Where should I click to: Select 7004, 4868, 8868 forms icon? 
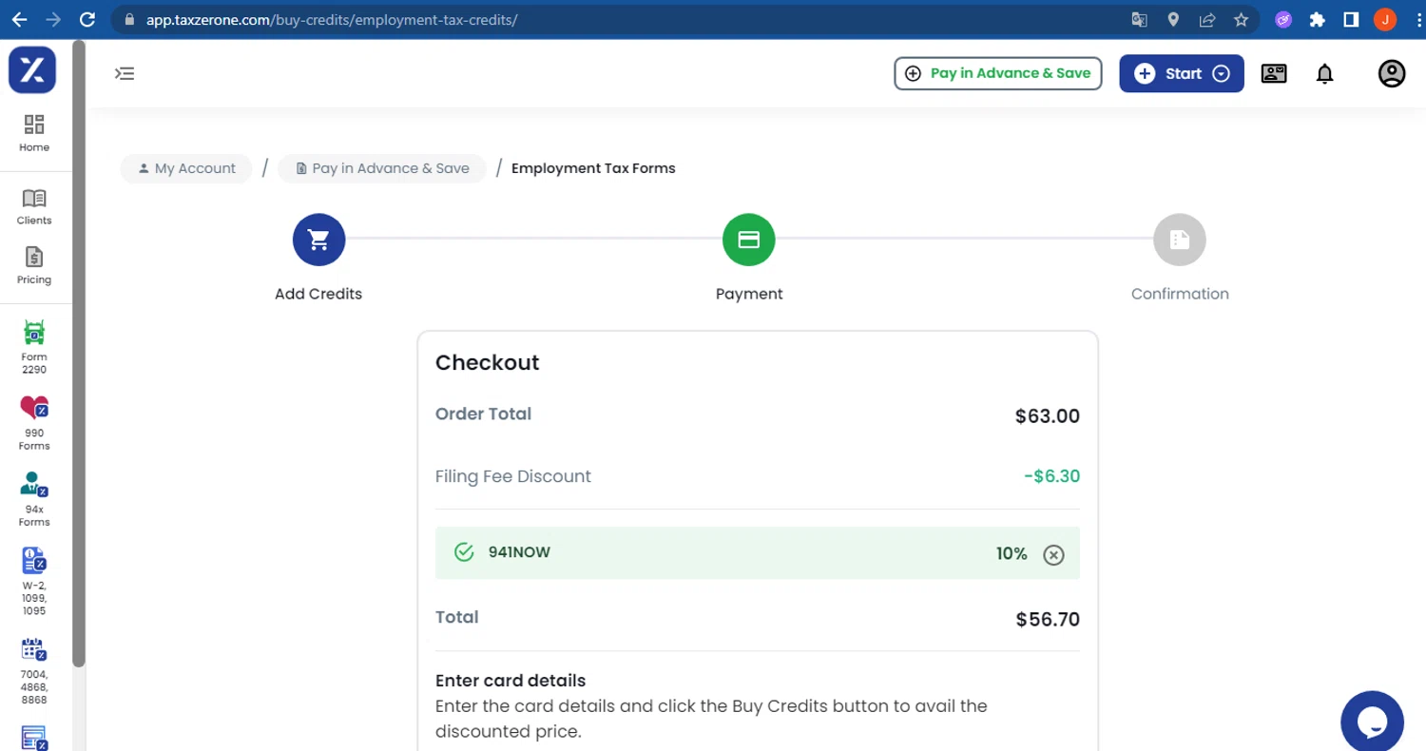(34, 649)
